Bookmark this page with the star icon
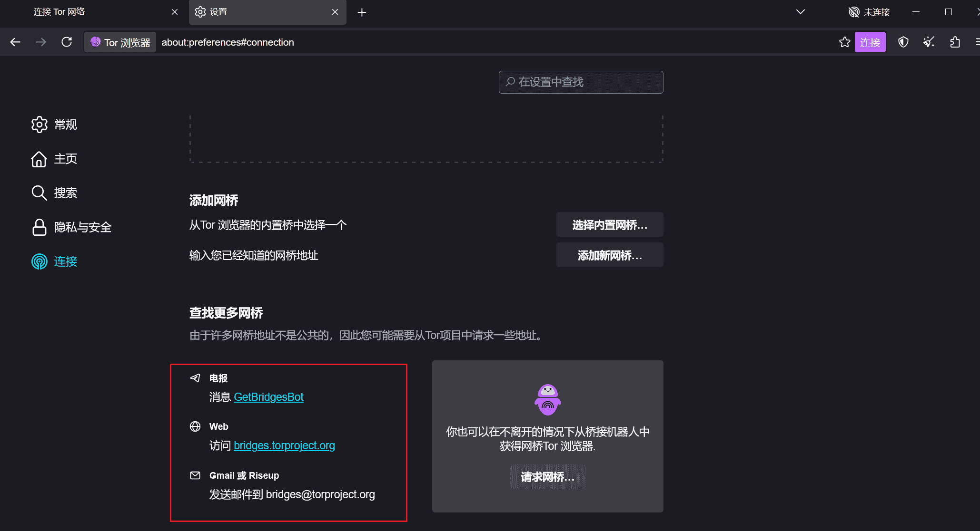Viewport: 980px width, 531px height. coord(845,42)
